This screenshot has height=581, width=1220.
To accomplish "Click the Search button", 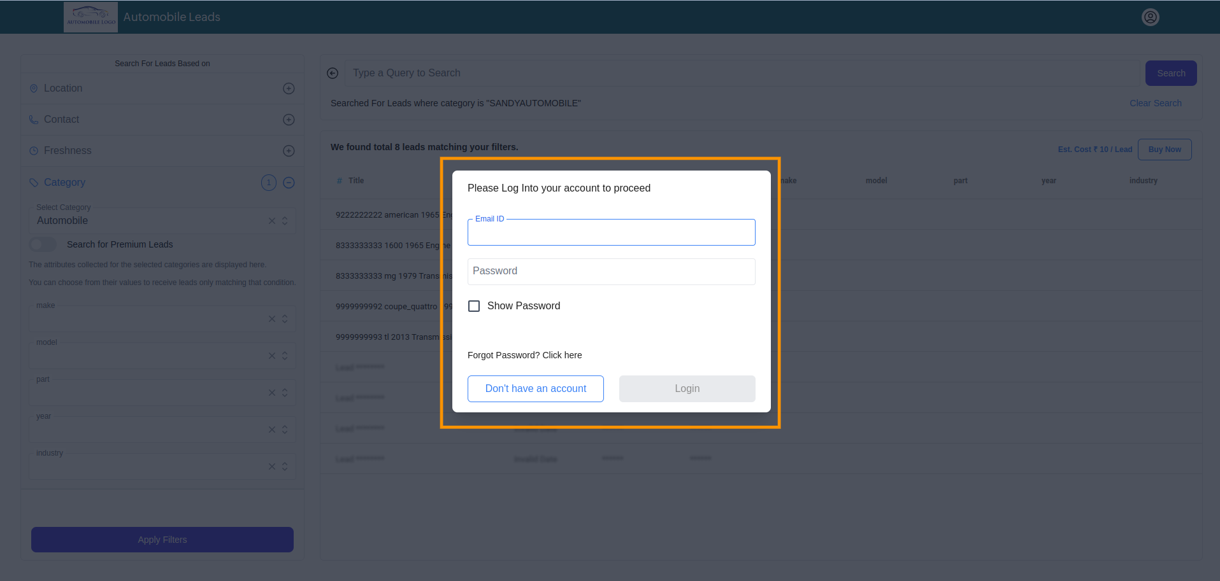I will click(x=1171, y=73).
